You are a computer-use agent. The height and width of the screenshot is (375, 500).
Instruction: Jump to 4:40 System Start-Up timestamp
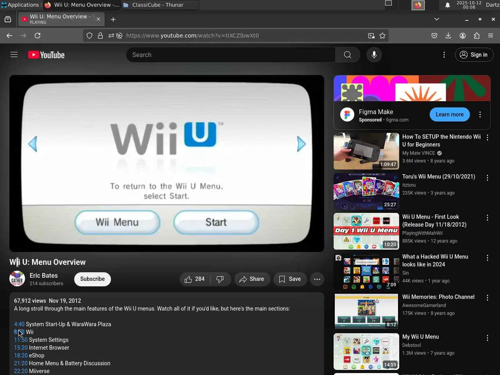pos(19,324)
